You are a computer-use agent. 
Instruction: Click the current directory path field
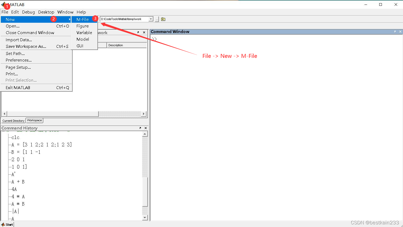pyautogui.click(x=124, y=19)
